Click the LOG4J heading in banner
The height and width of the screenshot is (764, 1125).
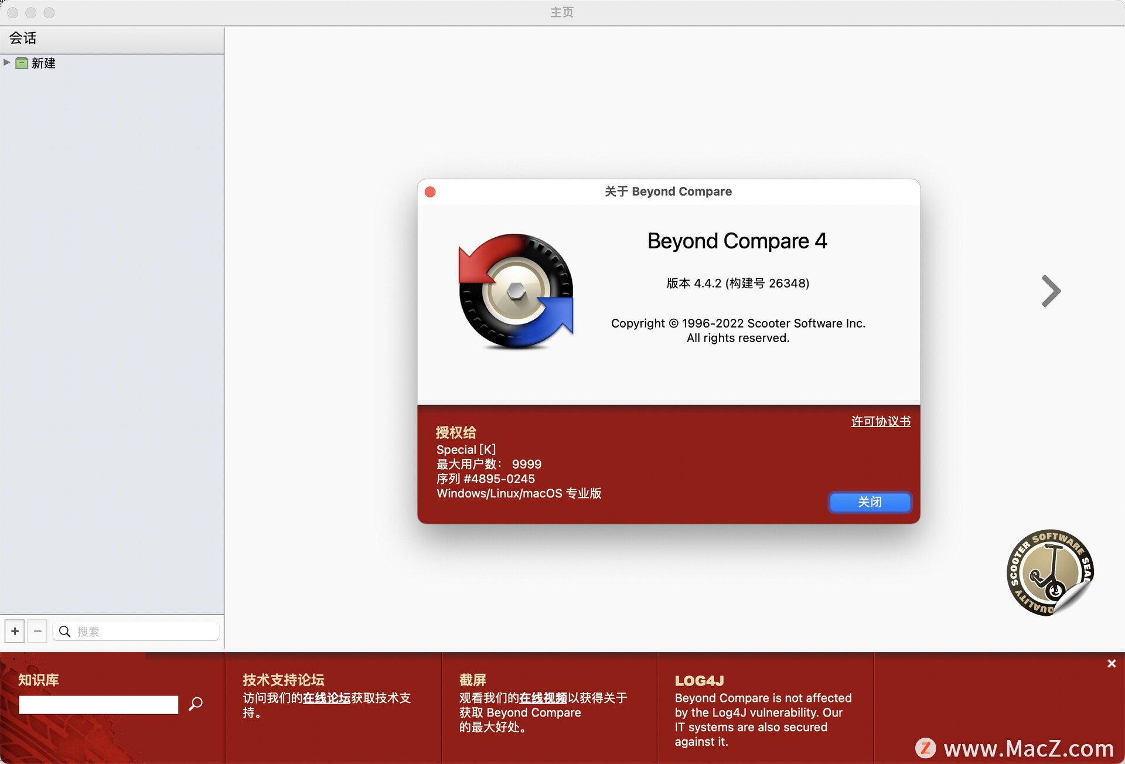click(699, 680)
